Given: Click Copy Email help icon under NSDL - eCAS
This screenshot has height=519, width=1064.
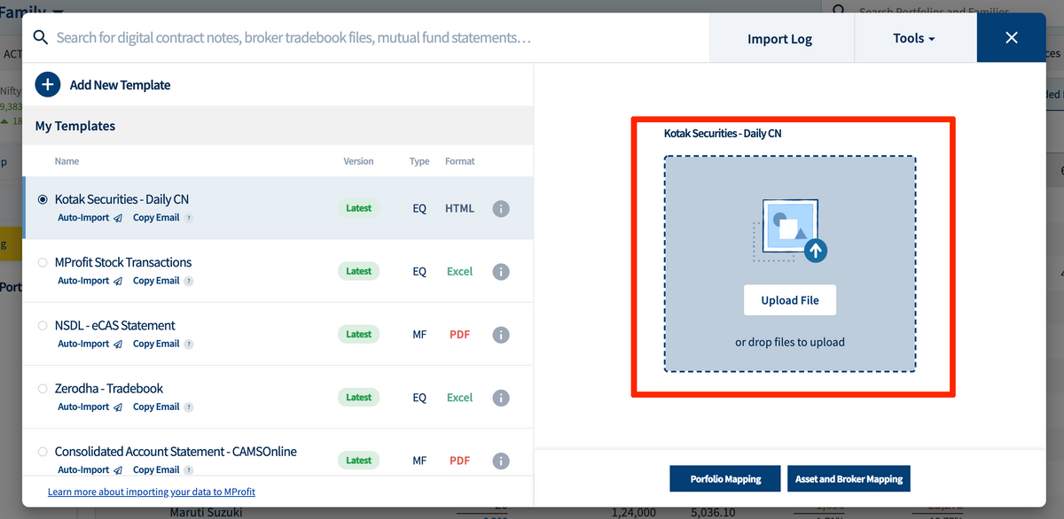Looking at the screenshot, I should (x=188, y=344).
